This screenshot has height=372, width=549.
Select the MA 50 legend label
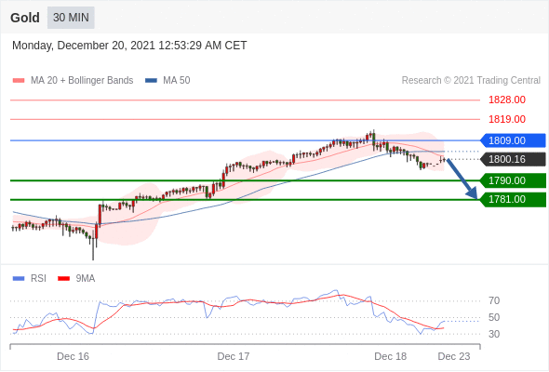pyautogui.click(x=177, y=81)
